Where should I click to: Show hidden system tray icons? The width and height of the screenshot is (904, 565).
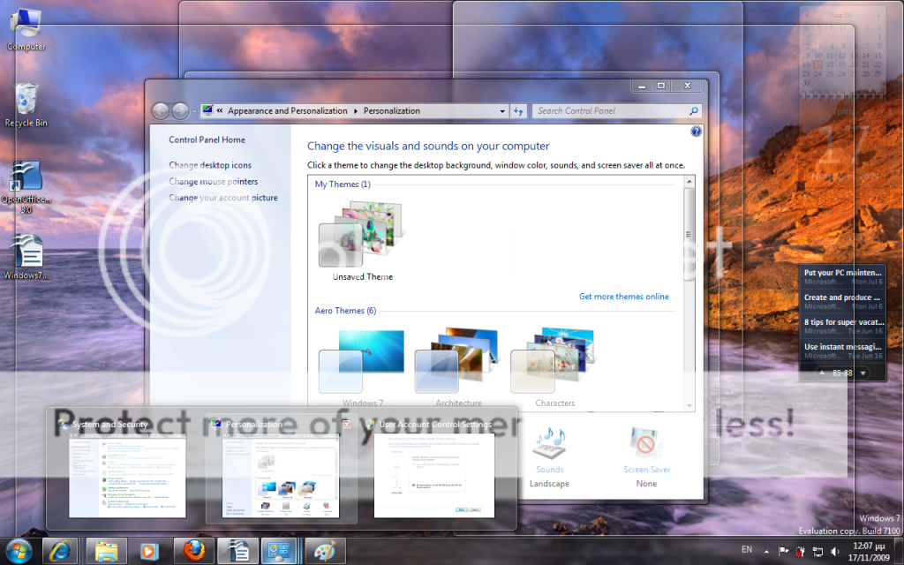pyautogui.click(x=765, y=551)
